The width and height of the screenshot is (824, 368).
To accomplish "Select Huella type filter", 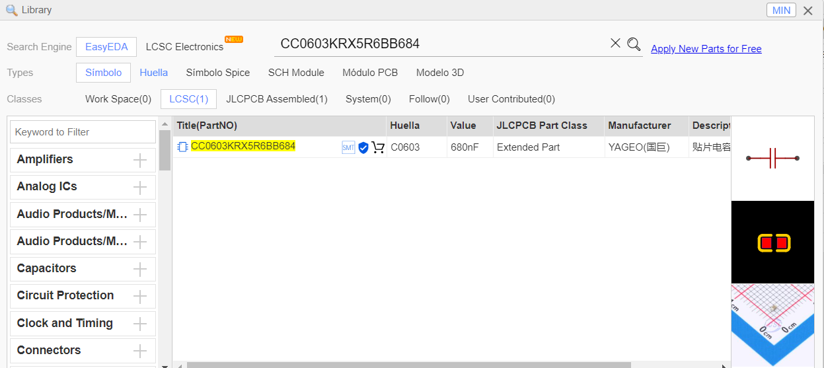I will [x=153, y=73].
